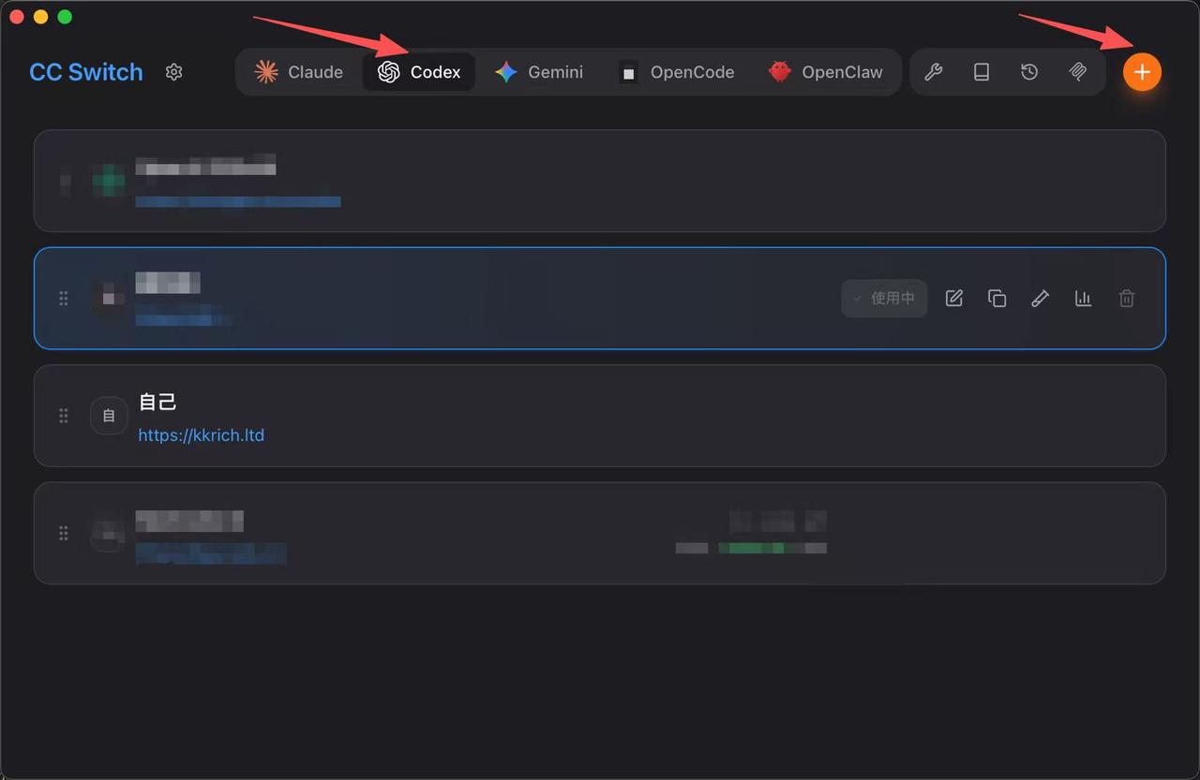
Task: Switch to the Claude tab
Action: click(299, 72)
